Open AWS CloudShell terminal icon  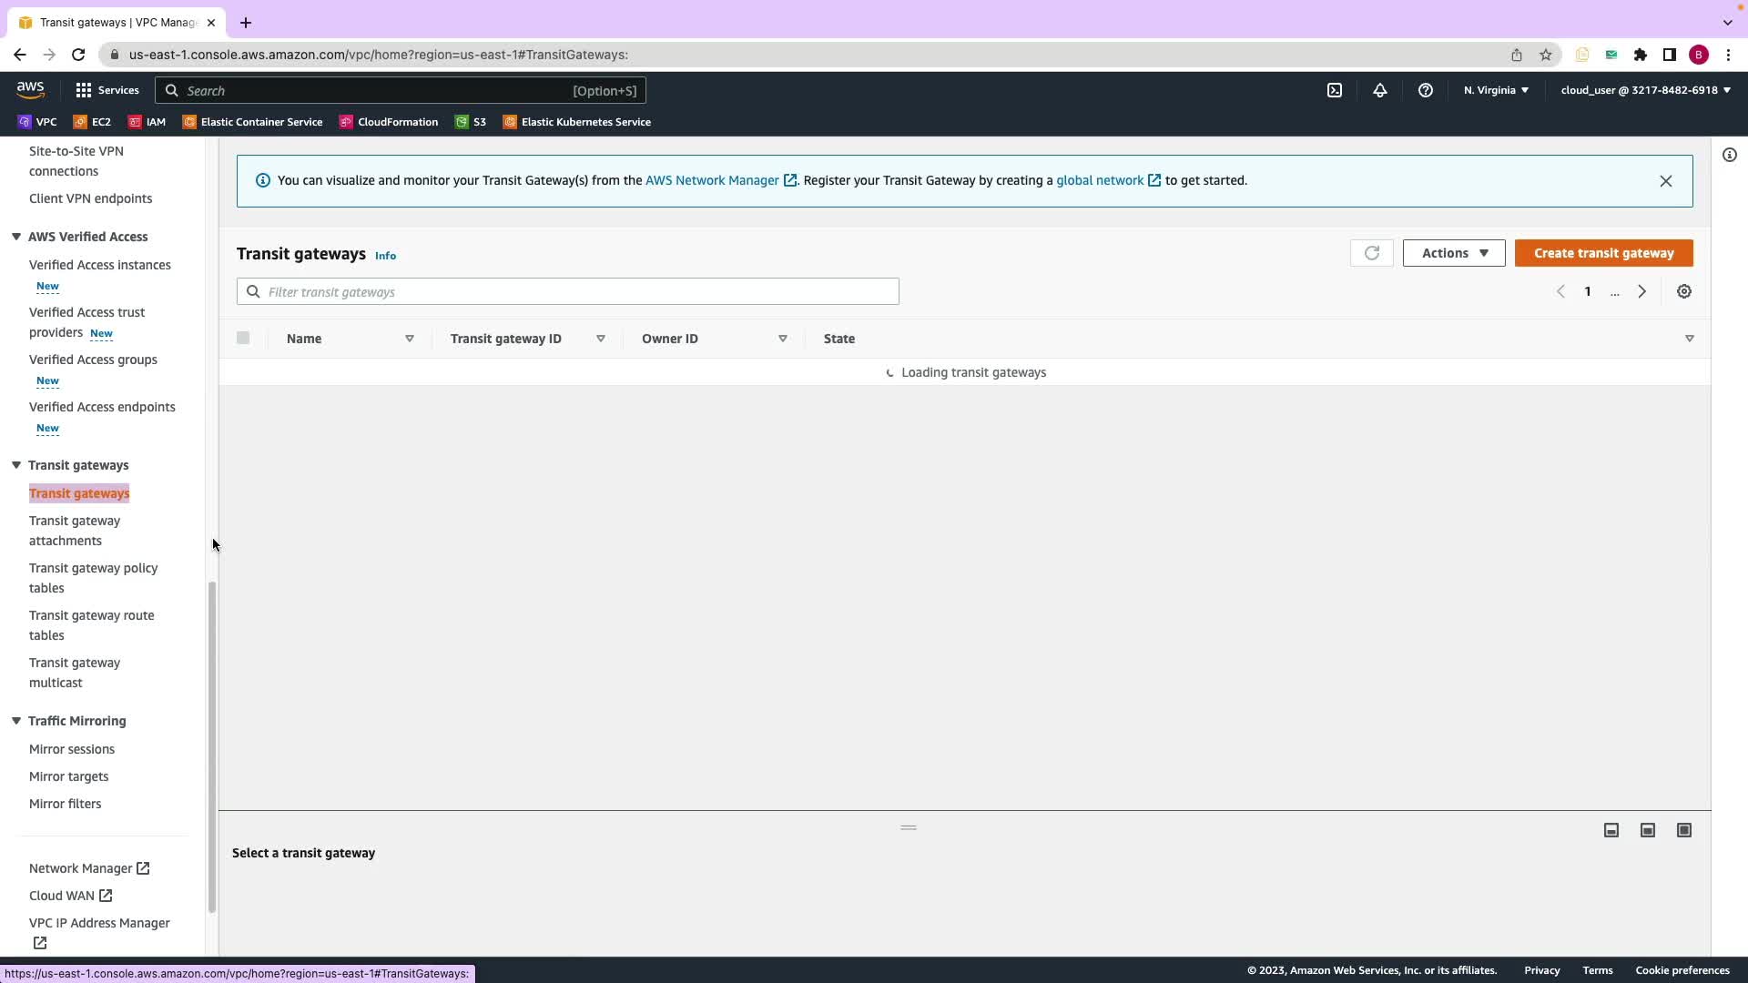[1334, 90]
